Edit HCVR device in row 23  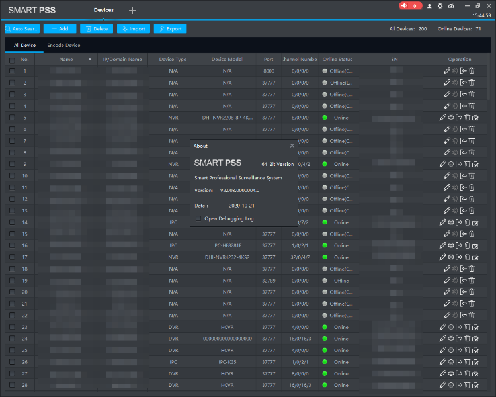point(442,327)
